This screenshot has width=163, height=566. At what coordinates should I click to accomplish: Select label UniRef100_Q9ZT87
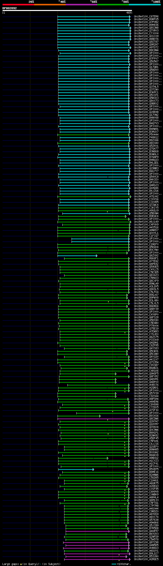click(146, 42)
